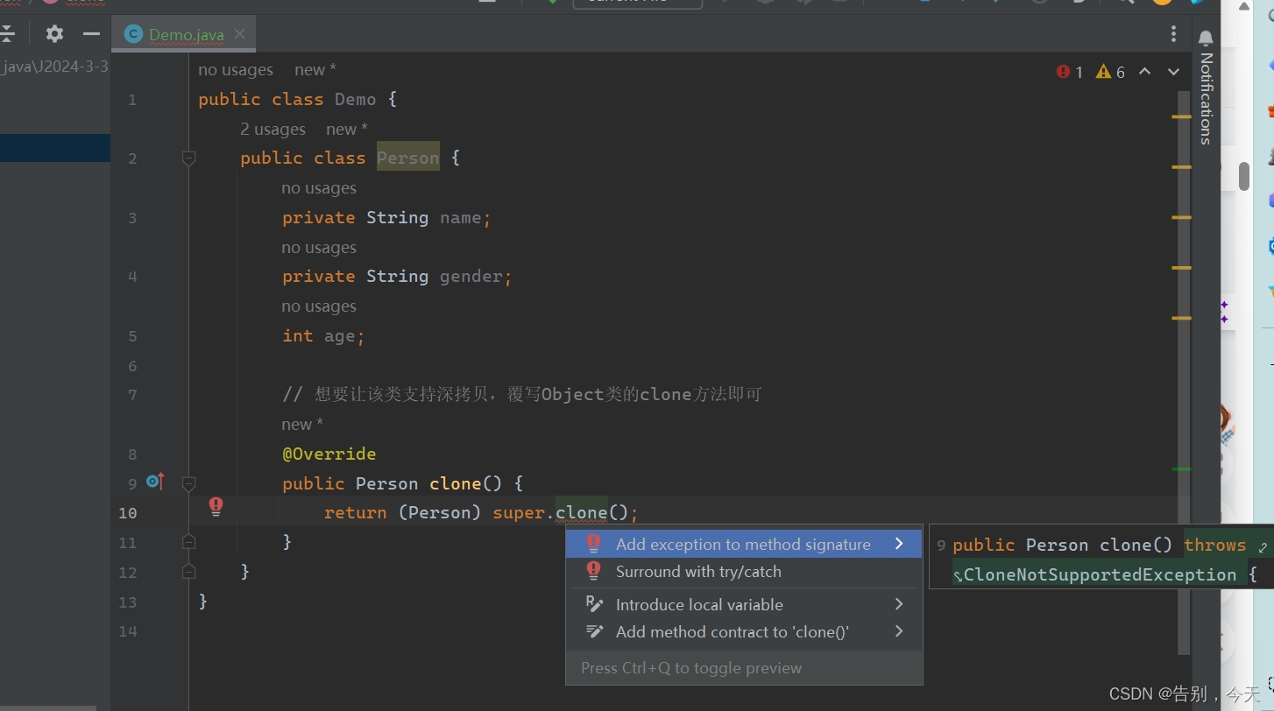The image size is (1274, 711).
Task: Click the red quick-fix bulb on line 10
Action: coord(216,506)
